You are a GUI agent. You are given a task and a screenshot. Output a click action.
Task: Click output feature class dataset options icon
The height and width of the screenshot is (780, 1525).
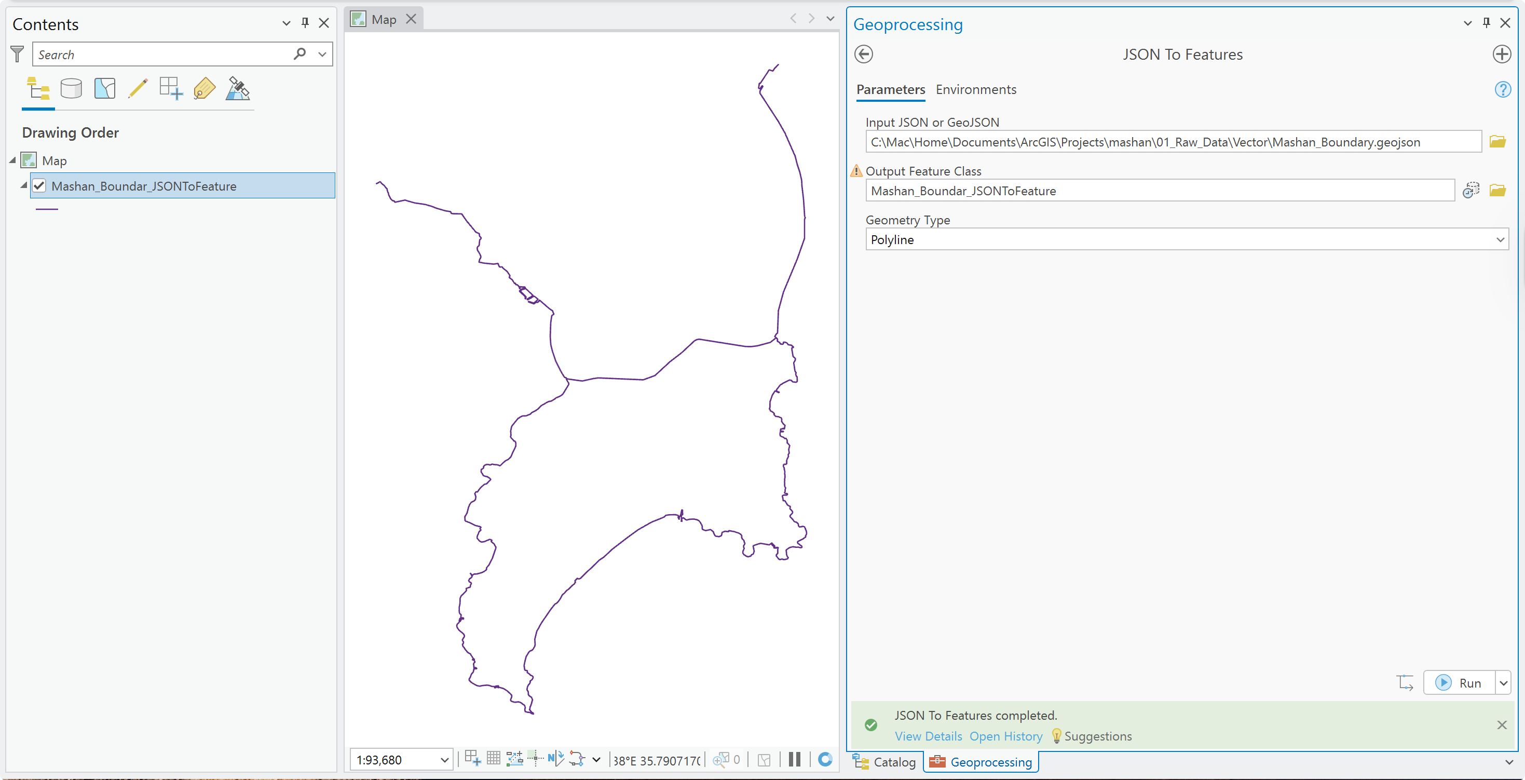(x=1470, y=190)
